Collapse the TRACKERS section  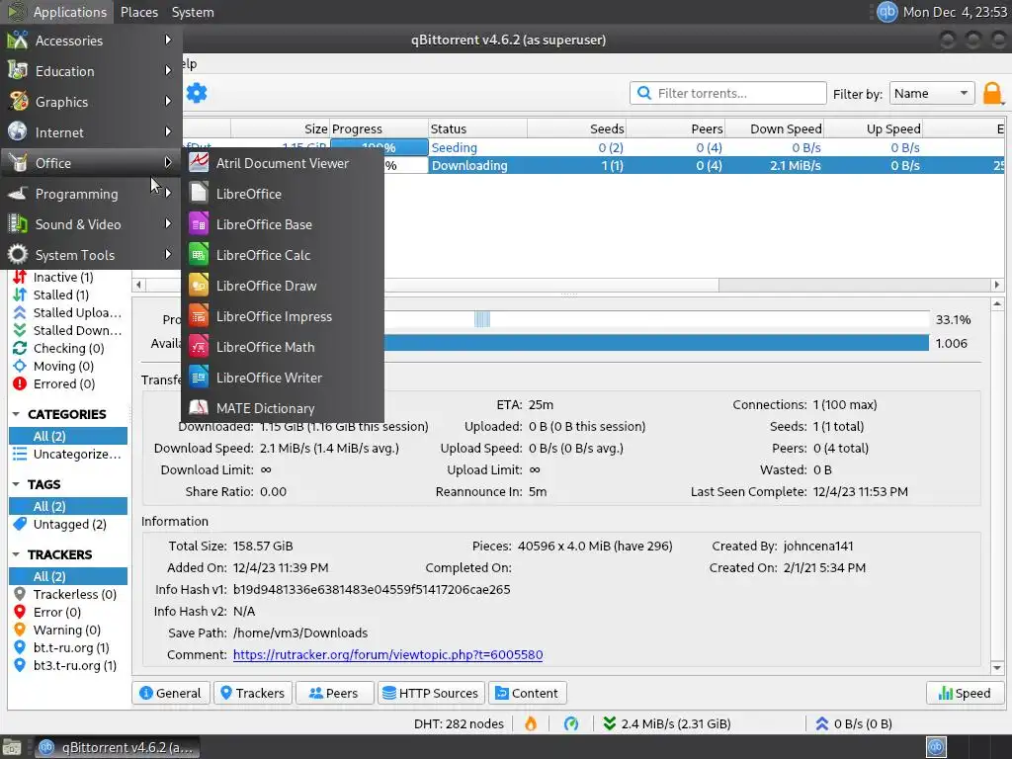[16, 554]
